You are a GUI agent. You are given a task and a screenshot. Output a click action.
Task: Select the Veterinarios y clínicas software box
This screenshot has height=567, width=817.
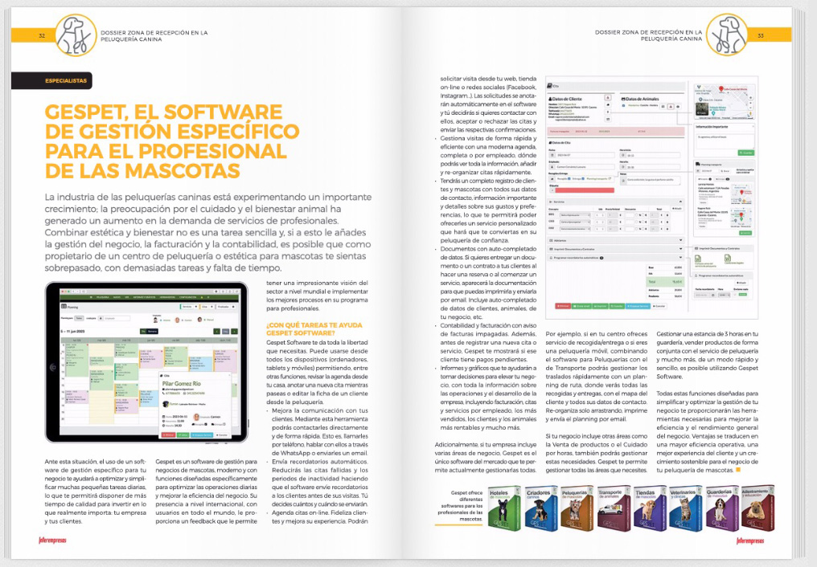click(686, 508)
